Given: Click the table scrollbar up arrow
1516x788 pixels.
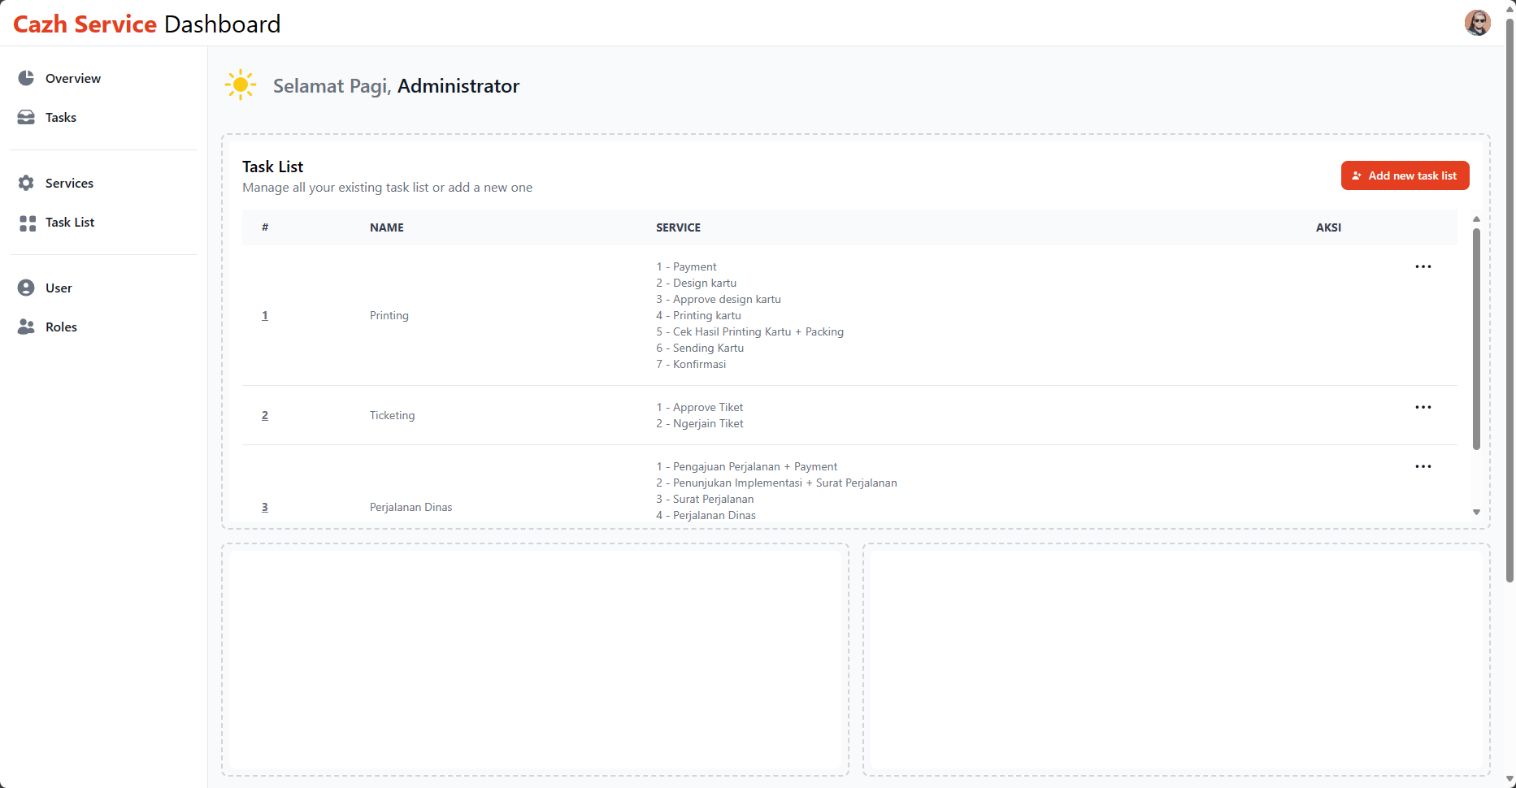Looking at the screenshot, I should (x=1476, y=219).
